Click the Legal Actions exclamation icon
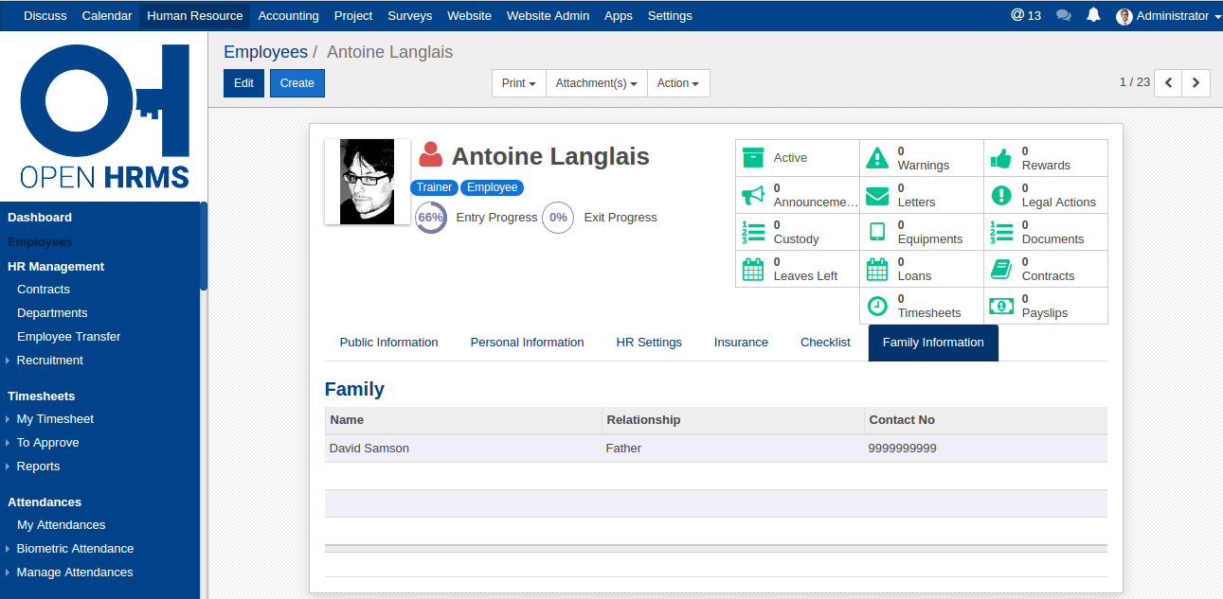Image resolution: width=1223 pixels, height=599 pixels. (1001, 195)
